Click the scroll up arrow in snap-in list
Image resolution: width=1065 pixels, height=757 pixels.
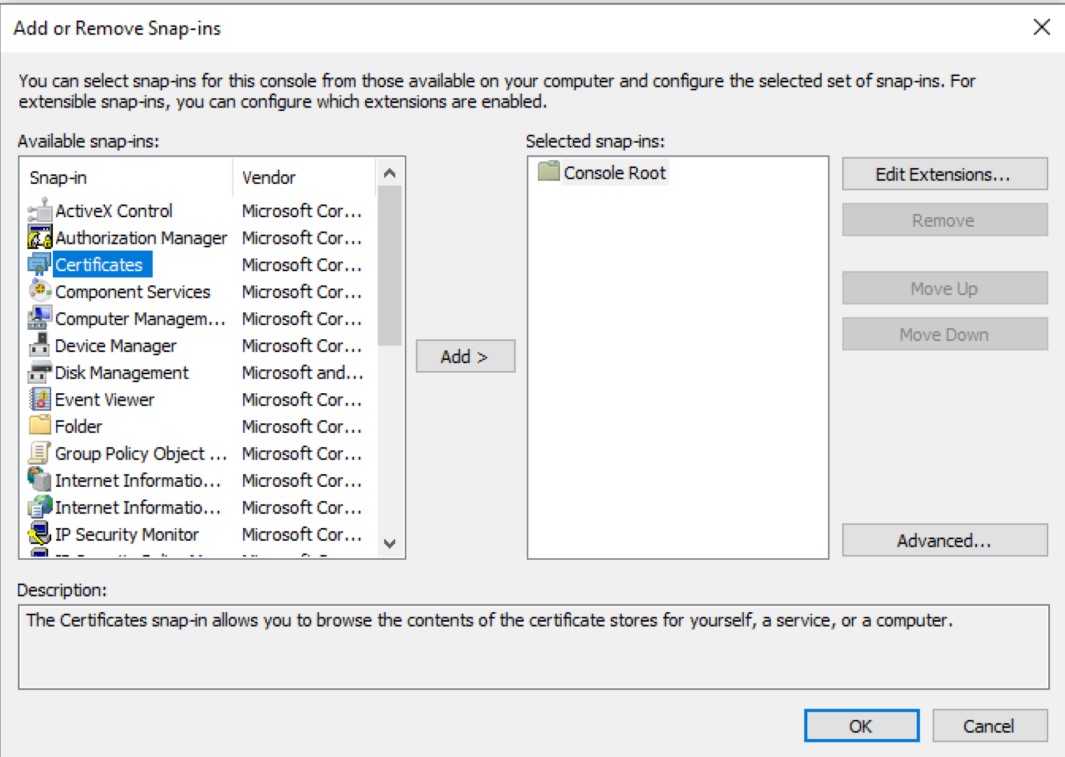pos(390,173)
